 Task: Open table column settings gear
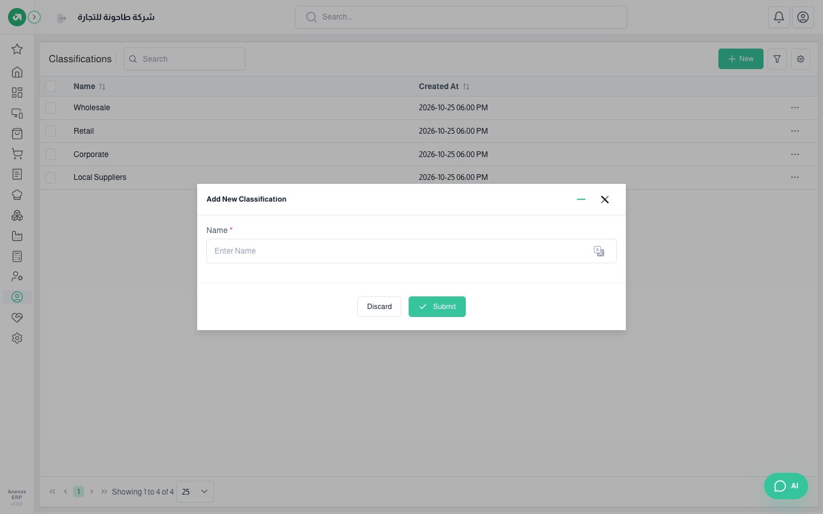tap(801, 59)
